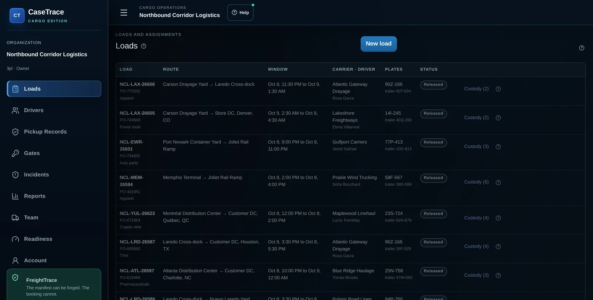Click info icon for NCL-LAX-26606 row

(498, 89)
